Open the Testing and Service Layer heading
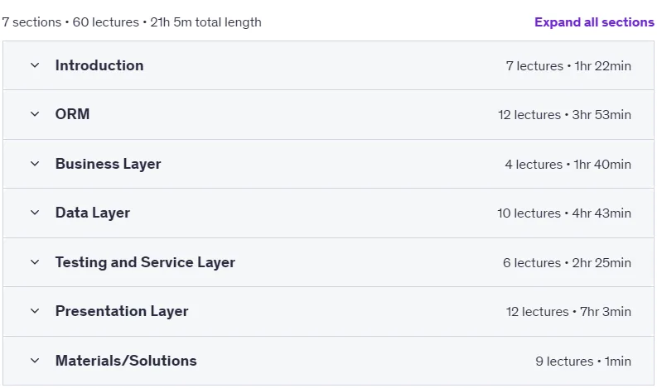Viewport: 657px width, 388px height. pos(145,262)
